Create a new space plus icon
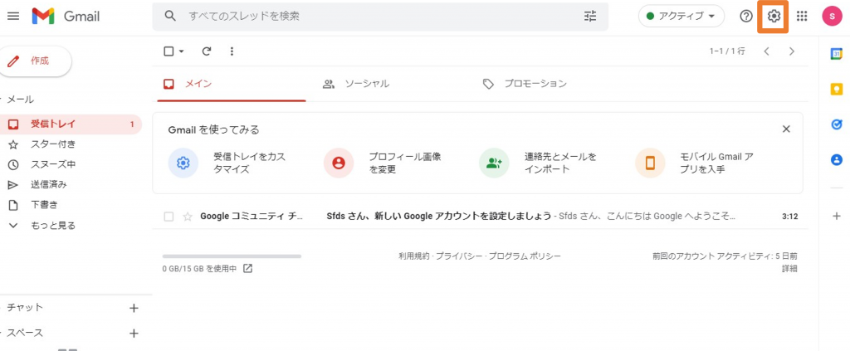This screenshot has width=850, height=351. tap(134, 333)
